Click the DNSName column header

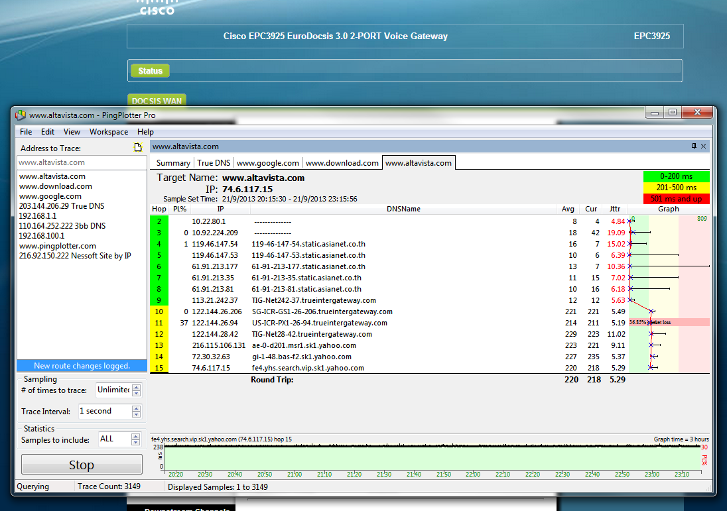point(403,209)
